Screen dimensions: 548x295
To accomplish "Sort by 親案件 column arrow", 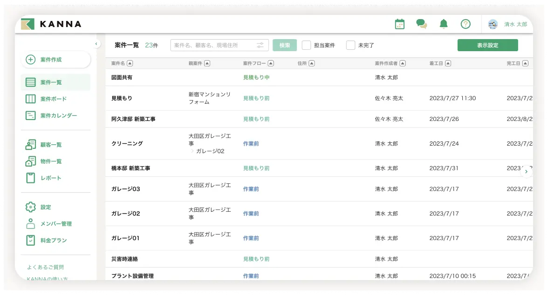I will 207,63.
